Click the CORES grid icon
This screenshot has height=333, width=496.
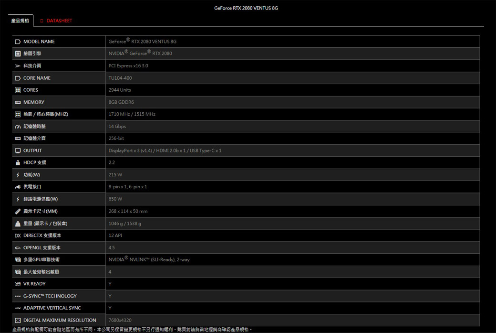click(x=18, y=90)
